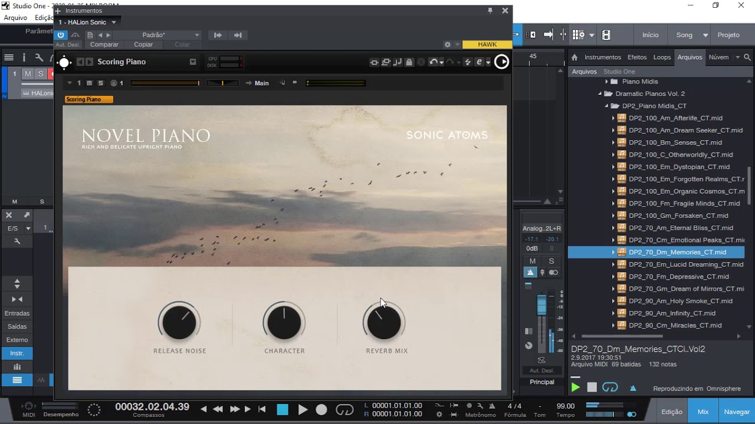Expand the Piano Midis folder
The height and width of the screenshot is (424, 755).
tap(606, 82)
